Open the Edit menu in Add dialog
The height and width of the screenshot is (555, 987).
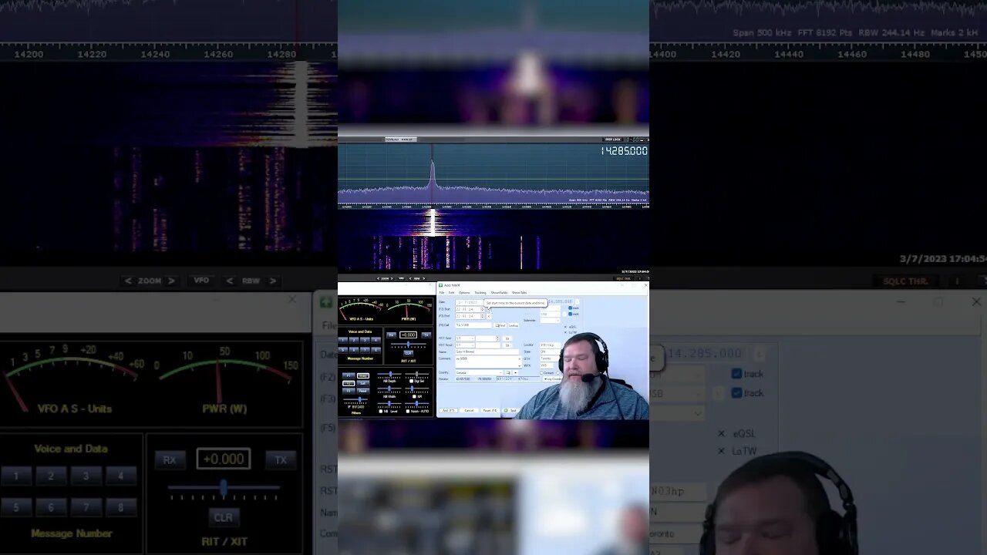click(x=451, y=293)
